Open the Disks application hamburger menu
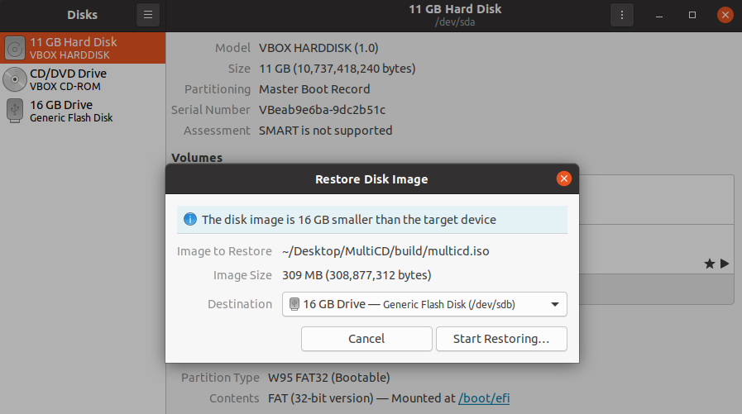The width and height of the screenshot is (742, 414). [x=147, y=14]
